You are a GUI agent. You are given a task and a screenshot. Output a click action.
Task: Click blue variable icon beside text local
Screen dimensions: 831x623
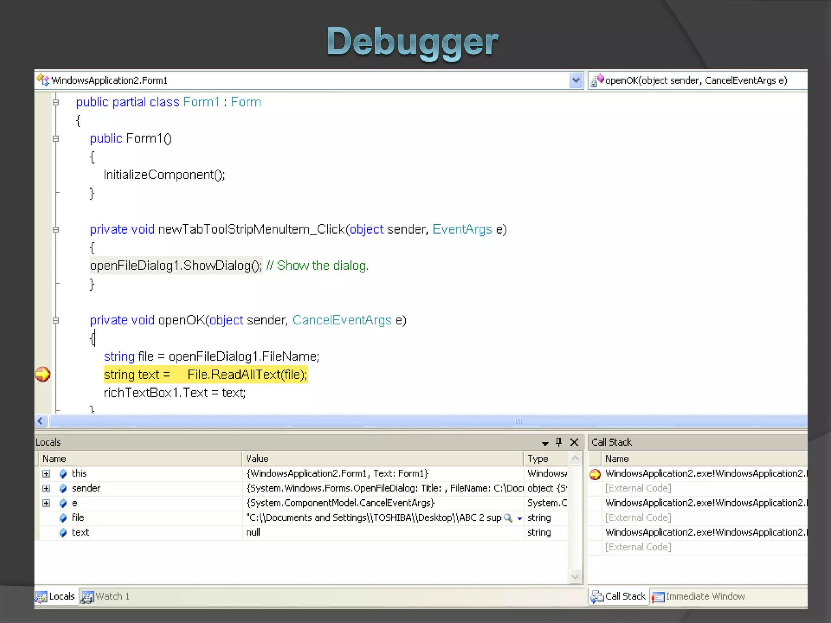point(63,533)
